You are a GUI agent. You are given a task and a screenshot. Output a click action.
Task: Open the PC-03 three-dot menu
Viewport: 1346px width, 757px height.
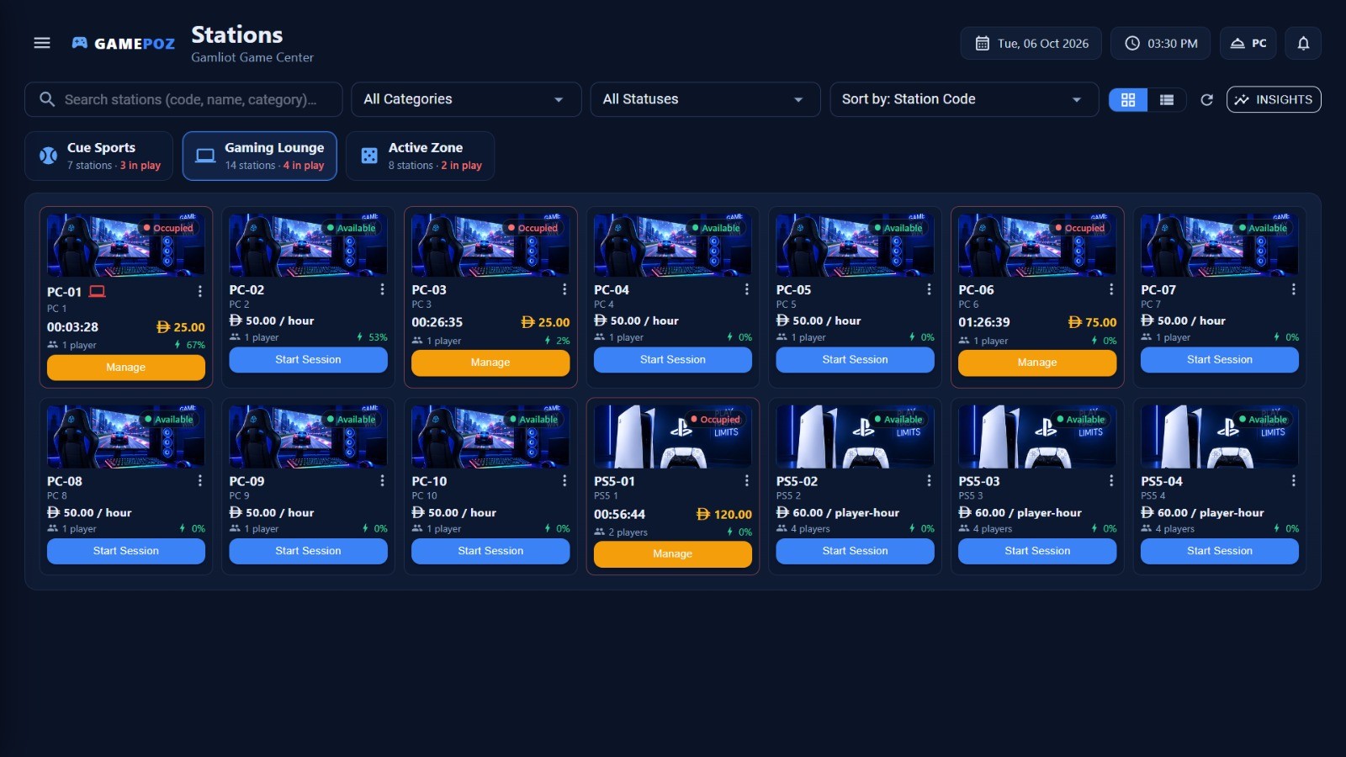coord(564,289)
